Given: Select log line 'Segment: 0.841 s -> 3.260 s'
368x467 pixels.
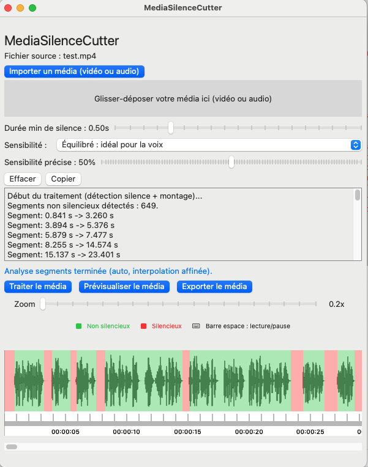Looking at the screenshot, I should (61, 215).
